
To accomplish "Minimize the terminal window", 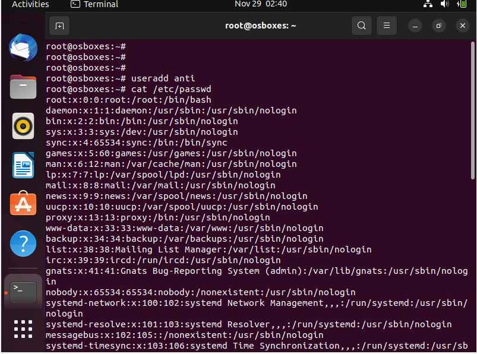I will click(x=415, y=26).
